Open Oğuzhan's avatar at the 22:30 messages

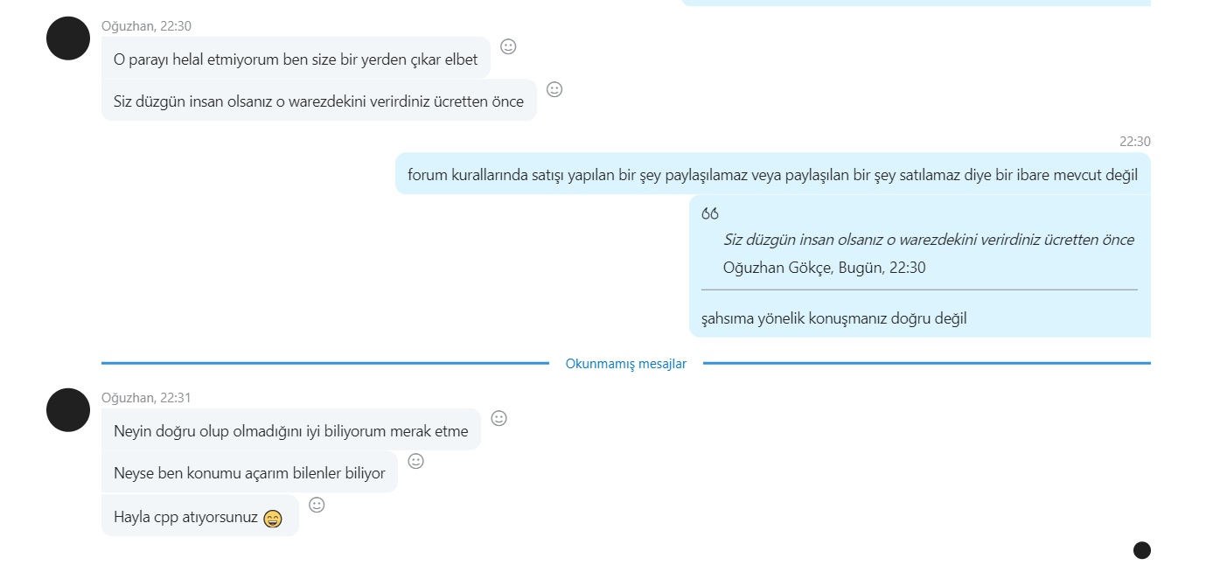[x=68, y=38]
